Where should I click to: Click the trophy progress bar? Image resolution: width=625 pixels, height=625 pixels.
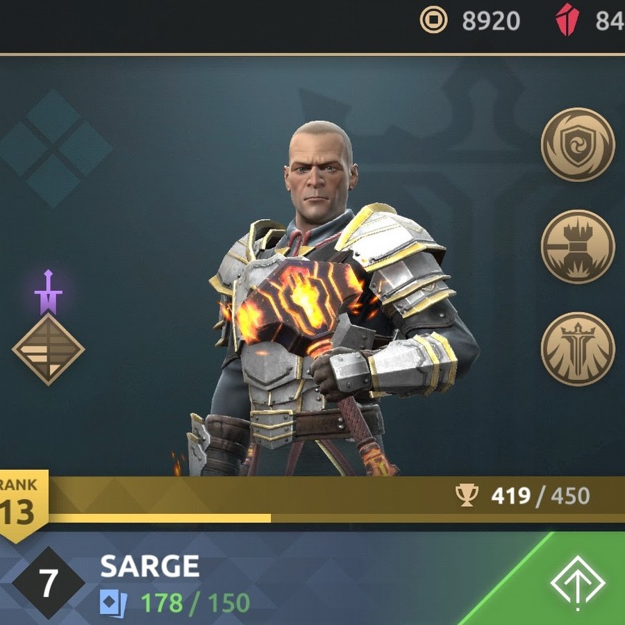coord(336,500)
